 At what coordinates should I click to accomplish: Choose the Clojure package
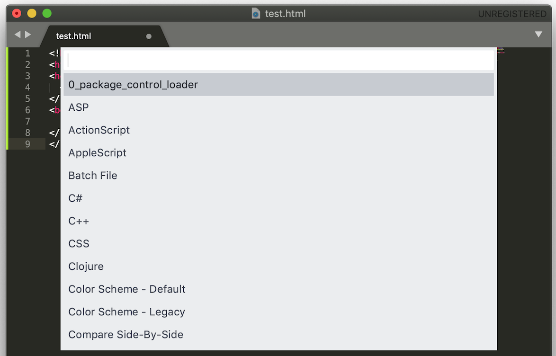coord(278,266)
